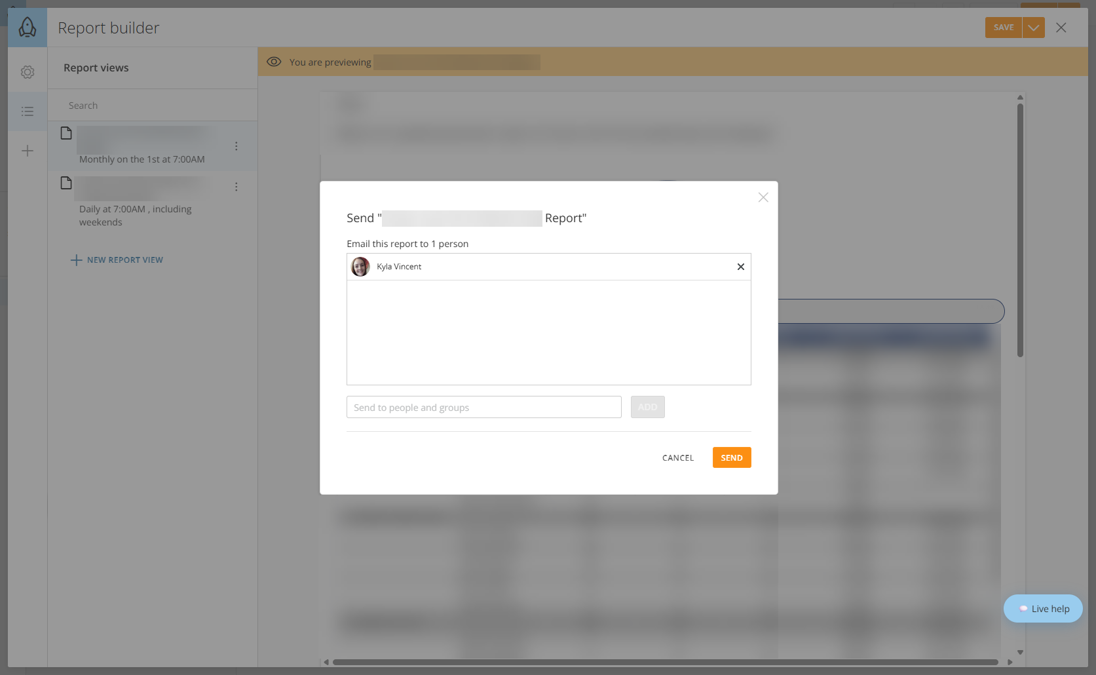1096x675 pixels.
Task: Click the horizontal scrollbar of preview
Action: [666, 662]
